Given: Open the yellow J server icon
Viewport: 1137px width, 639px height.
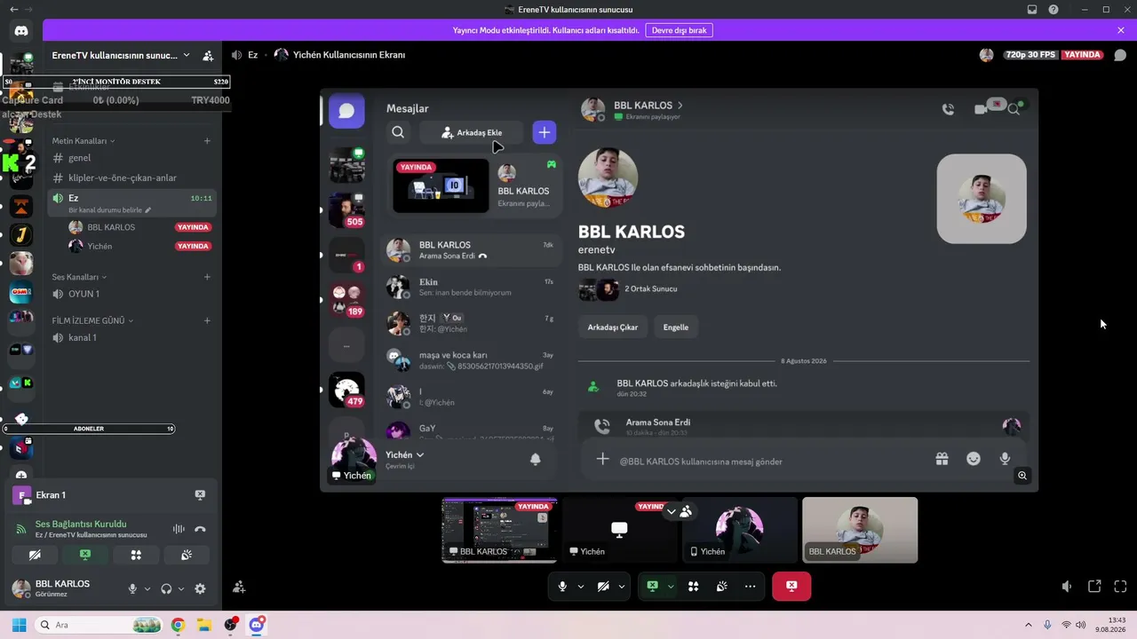Looking at the screenshot, I should click(21, 235).
